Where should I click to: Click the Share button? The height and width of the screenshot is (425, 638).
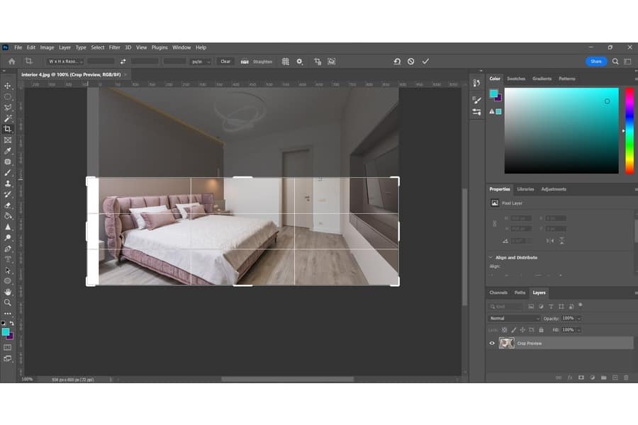[596, 62]
